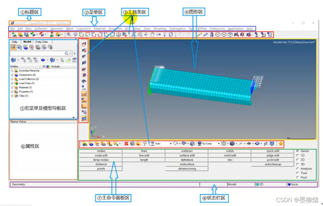
Task: Click the color wheel column header in Entities
Action: (x=48, y=67)
